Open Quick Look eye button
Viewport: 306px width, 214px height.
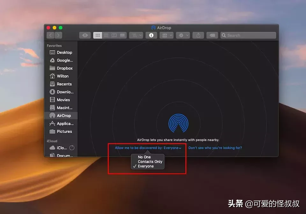[x=85, y=35]
